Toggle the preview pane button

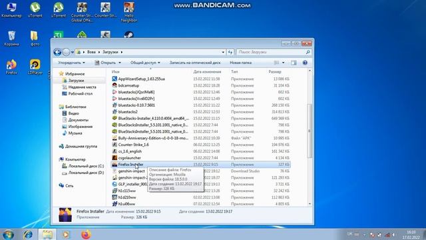click(x=294, y=63)
